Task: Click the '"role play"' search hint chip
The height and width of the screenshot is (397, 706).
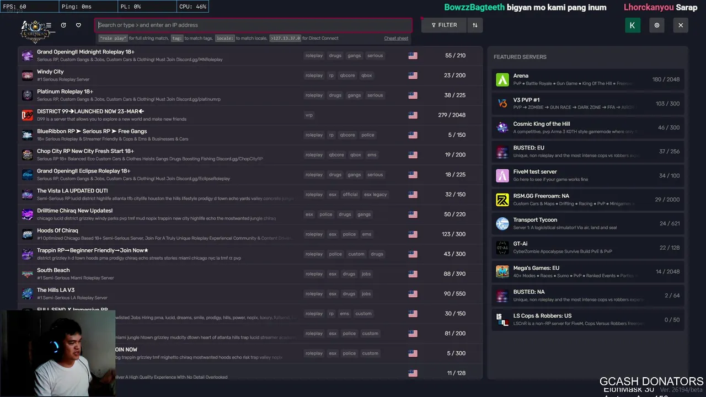Action: [113, 39]
